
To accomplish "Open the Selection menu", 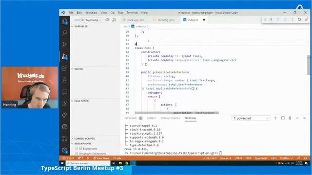I will tap(91, 13).
